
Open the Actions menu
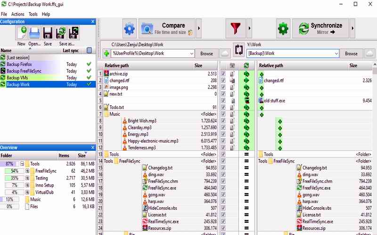(x=17, y=15)
